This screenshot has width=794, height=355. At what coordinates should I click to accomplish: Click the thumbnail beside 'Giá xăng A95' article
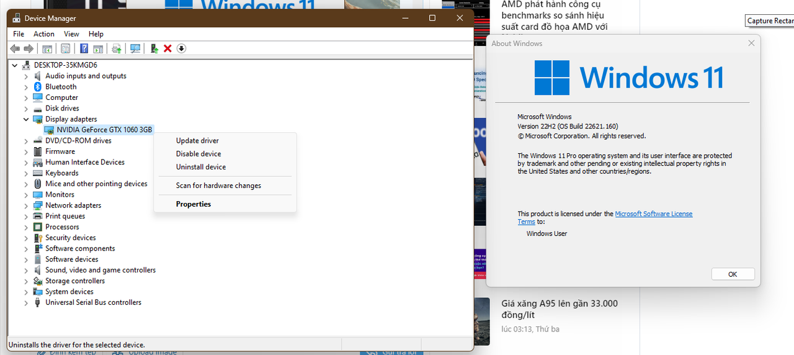pos(481,321)
